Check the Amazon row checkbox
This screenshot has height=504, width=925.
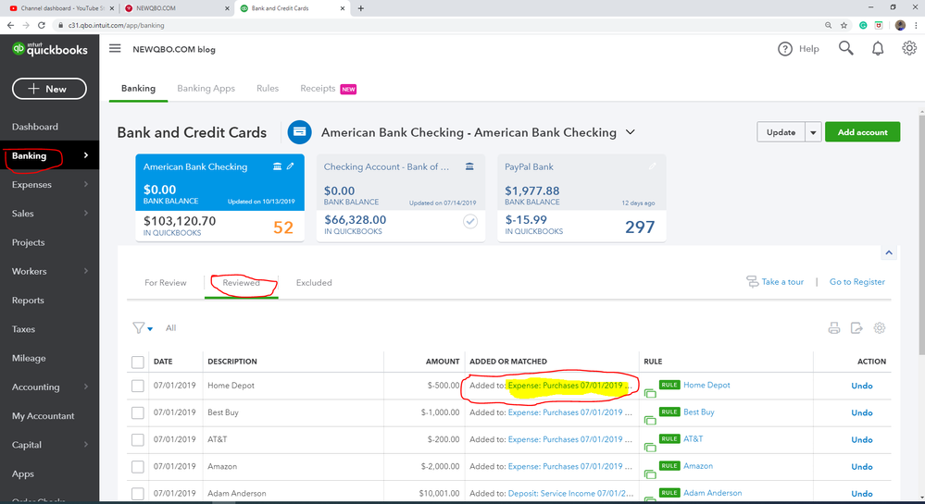click(x=137, y=467)
